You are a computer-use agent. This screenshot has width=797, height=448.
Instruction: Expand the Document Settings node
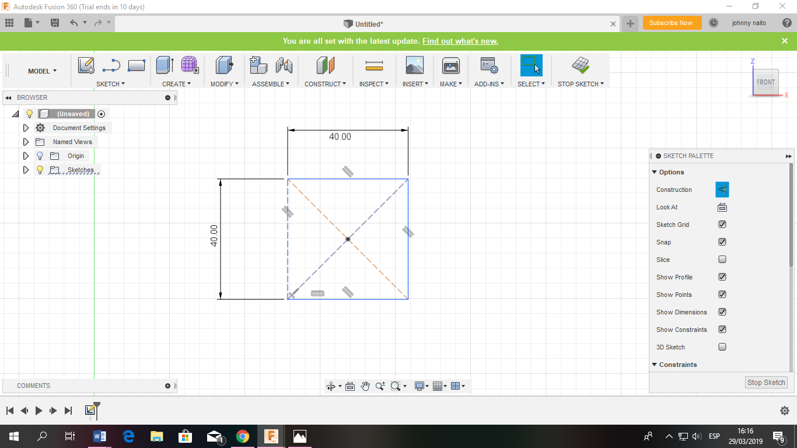pos(26,128)
